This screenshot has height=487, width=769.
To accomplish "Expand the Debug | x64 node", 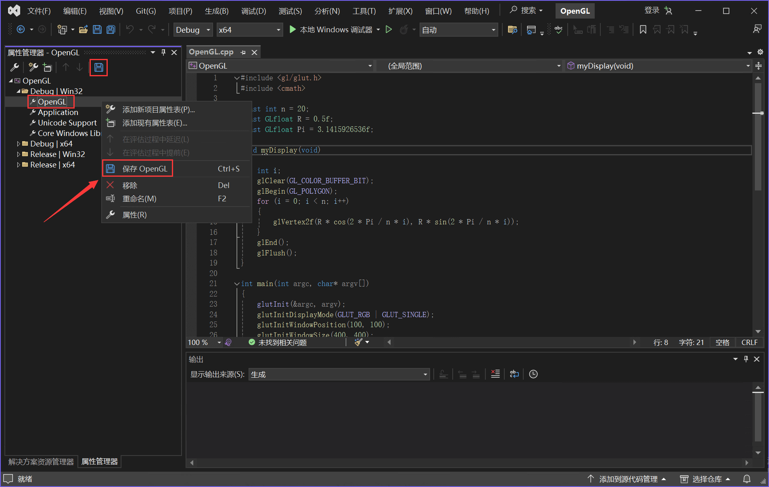I will click(19, 144).
